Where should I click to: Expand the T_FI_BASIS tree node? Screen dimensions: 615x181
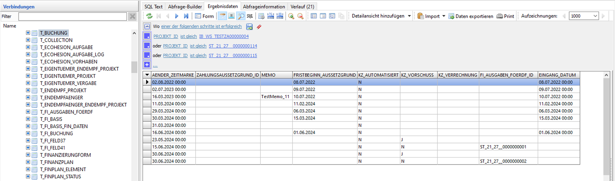28,119
